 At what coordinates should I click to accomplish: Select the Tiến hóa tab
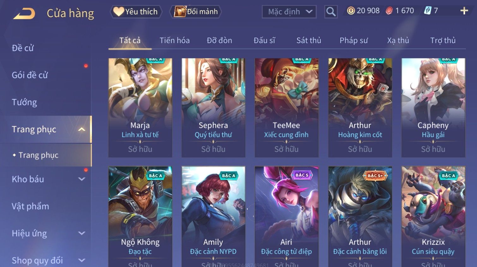coord(174,40)
